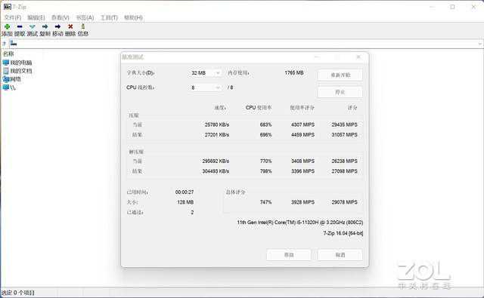The width and height of the screenshot is (484, 298).
Task: Click the Stop (停止) benchmark button
Action: (x=340, y=92)
